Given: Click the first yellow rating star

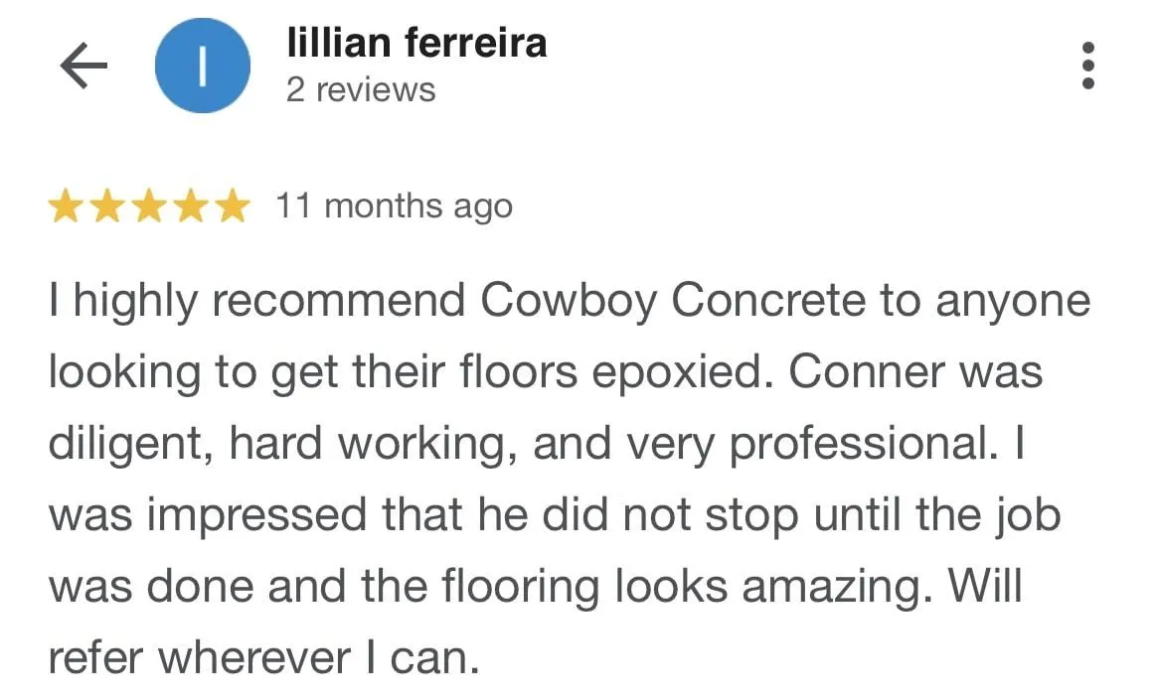Looking at the screenshot, I should (x=67, y=207).
